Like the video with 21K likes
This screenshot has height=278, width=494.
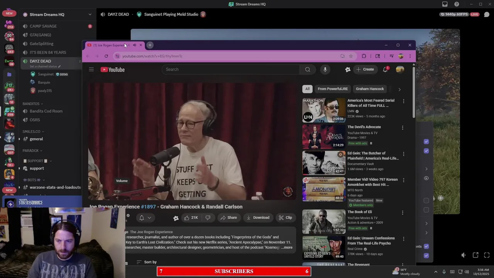pos(191,218)
